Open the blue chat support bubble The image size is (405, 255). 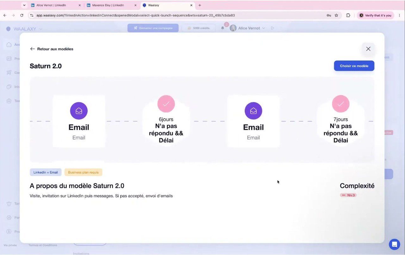[x=394, y=244]
